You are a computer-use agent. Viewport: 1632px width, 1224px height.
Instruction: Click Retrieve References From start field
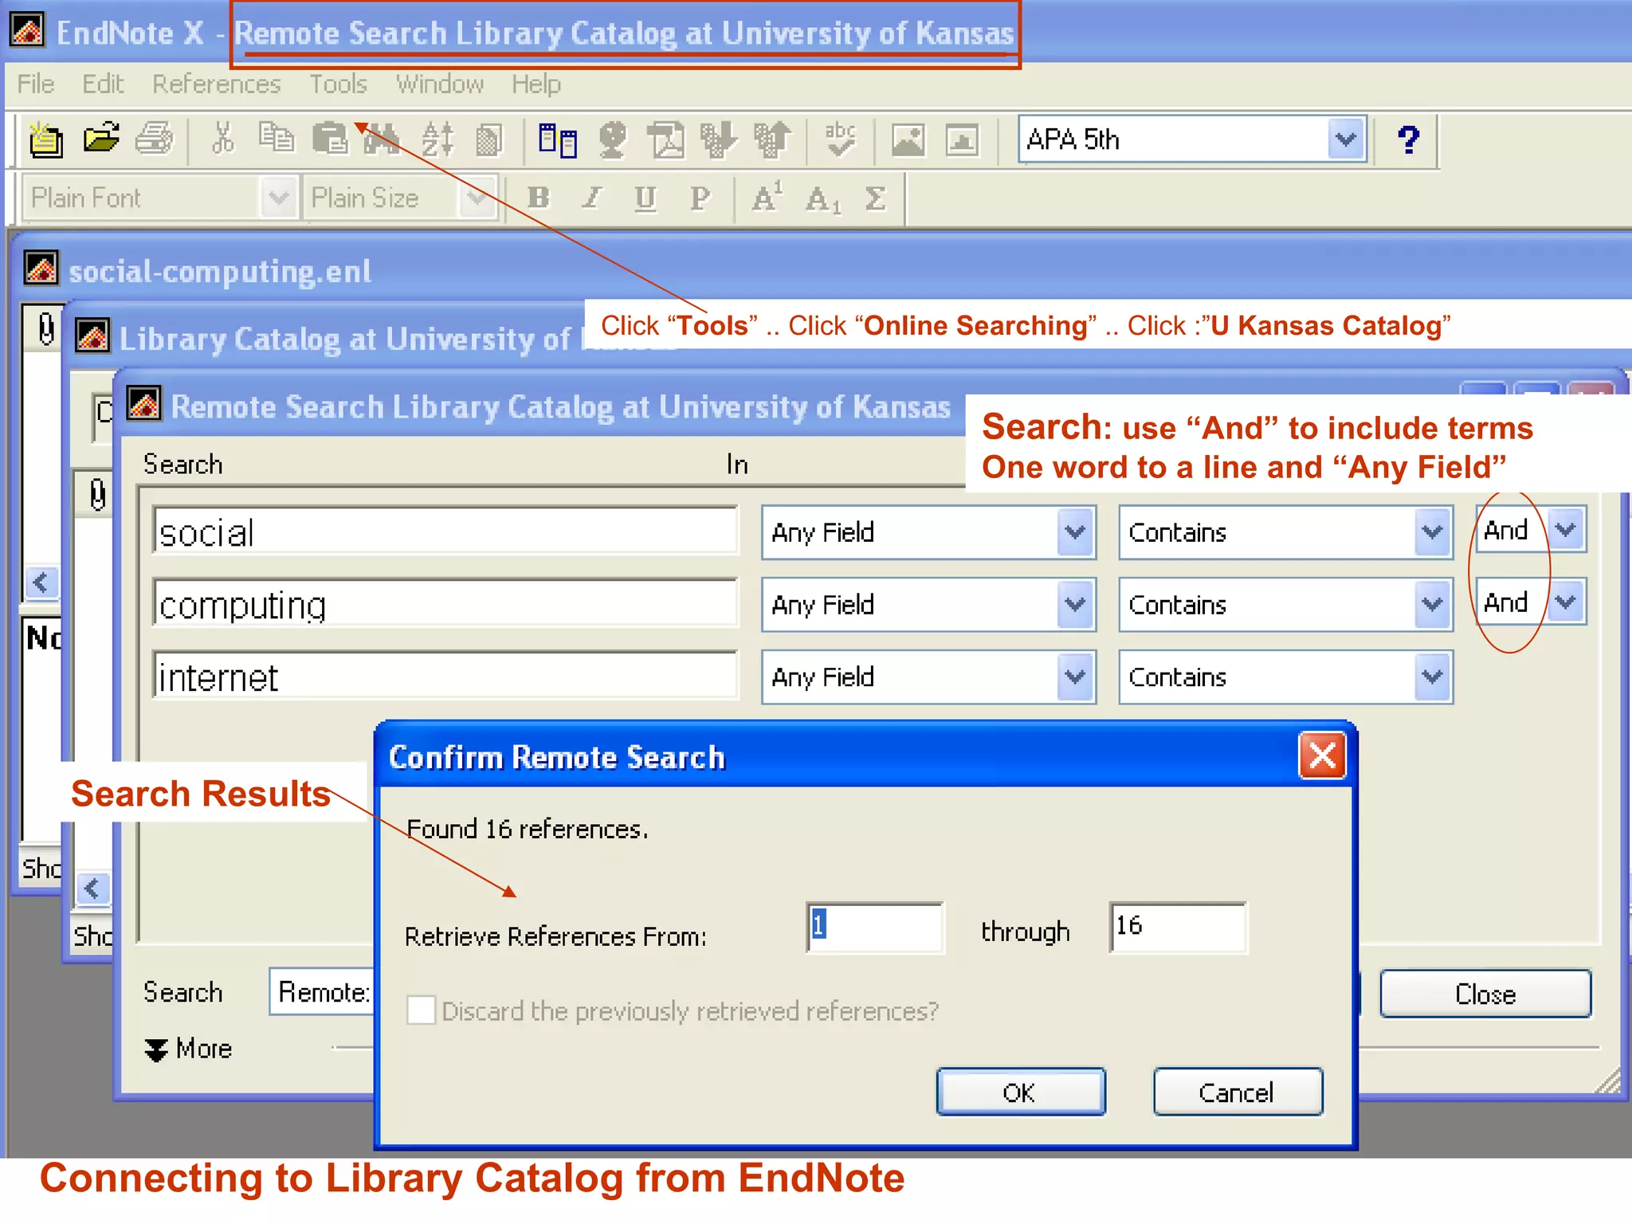tap(875, 927)
